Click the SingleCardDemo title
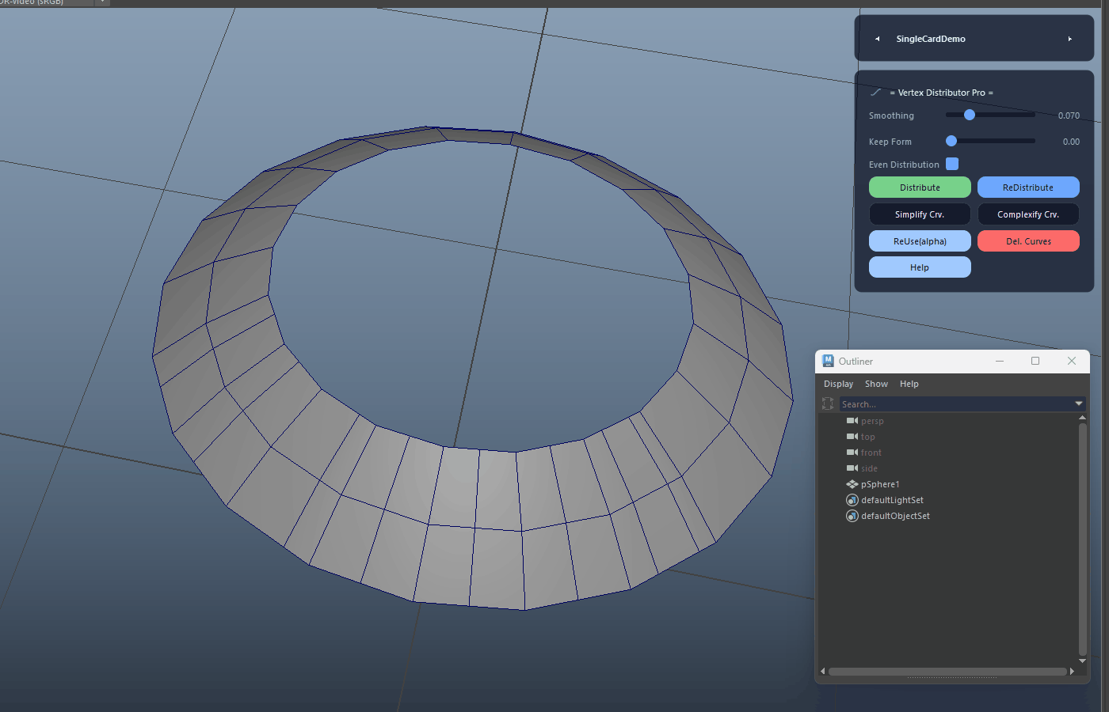The image size is (1109, 712). [931, 39]
